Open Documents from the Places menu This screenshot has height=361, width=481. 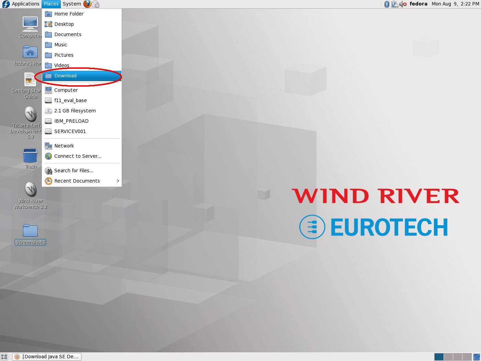(x=82, y=34)
